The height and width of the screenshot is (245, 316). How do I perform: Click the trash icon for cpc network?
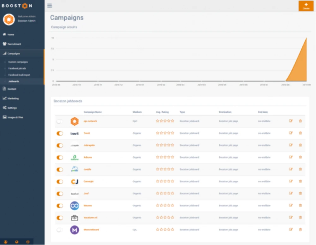[x=300, y=121]
